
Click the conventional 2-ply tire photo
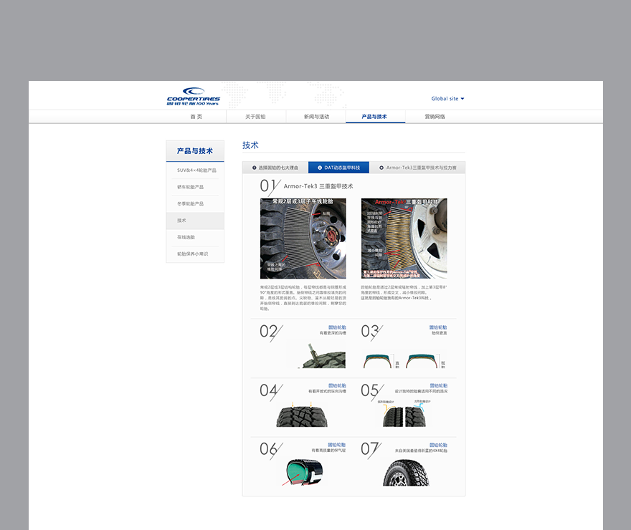pos(303,238)
